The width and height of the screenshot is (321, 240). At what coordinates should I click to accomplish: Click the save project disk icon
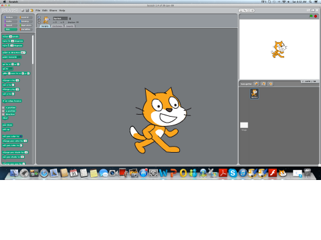point(27,11)
